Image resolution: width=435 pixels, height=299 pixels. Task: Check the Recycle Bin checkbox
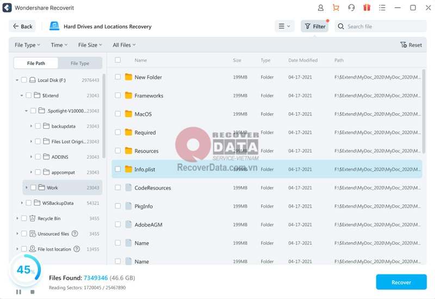[x=24, y=219]
